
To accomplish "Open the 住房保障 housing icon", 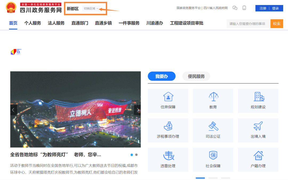I will (x=168, y=97).
